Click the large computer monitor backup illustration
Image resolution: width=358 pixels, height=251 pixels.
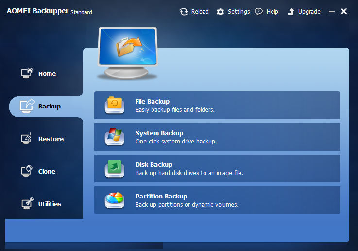point(128,53)
